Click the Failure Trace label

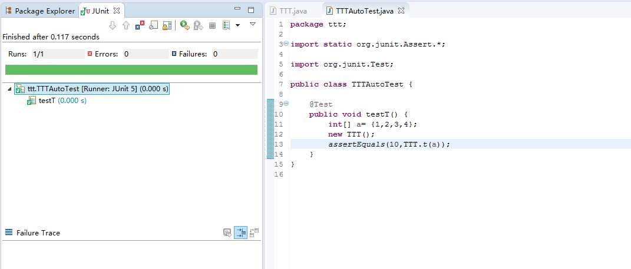pos(38,233)
